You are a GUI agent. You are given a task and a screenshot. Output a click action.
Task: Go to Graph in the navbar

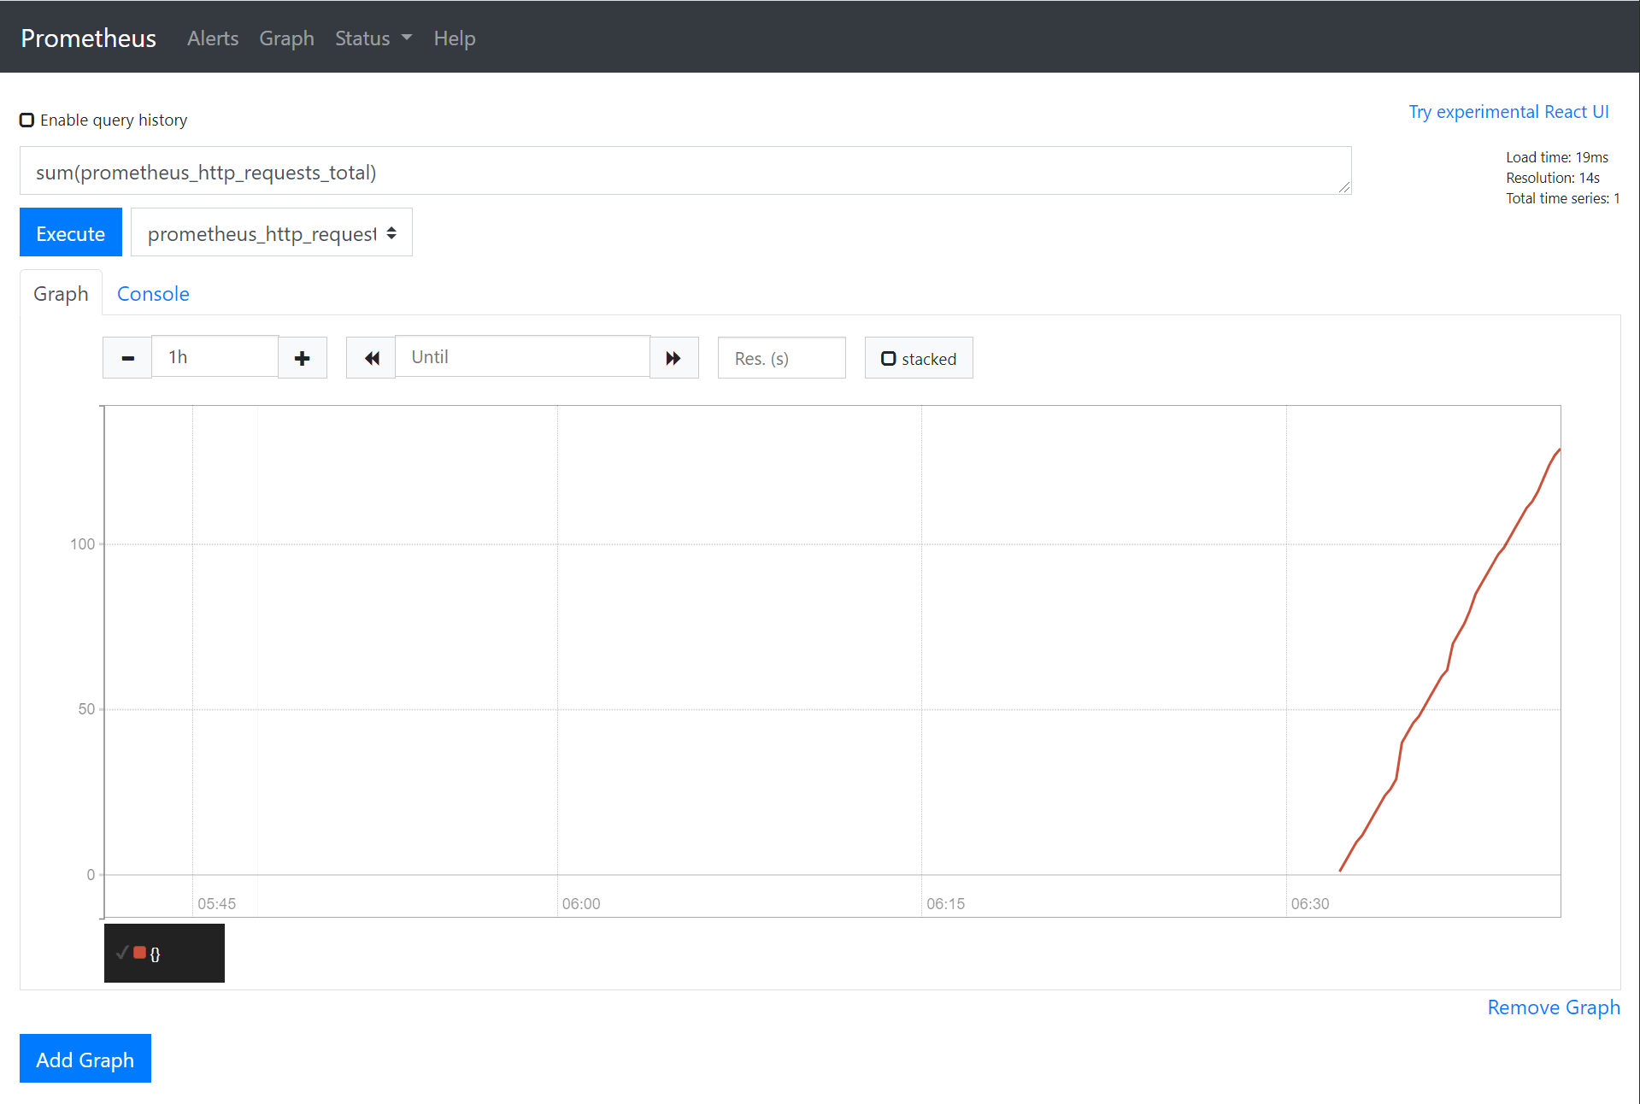coord(287,38)
